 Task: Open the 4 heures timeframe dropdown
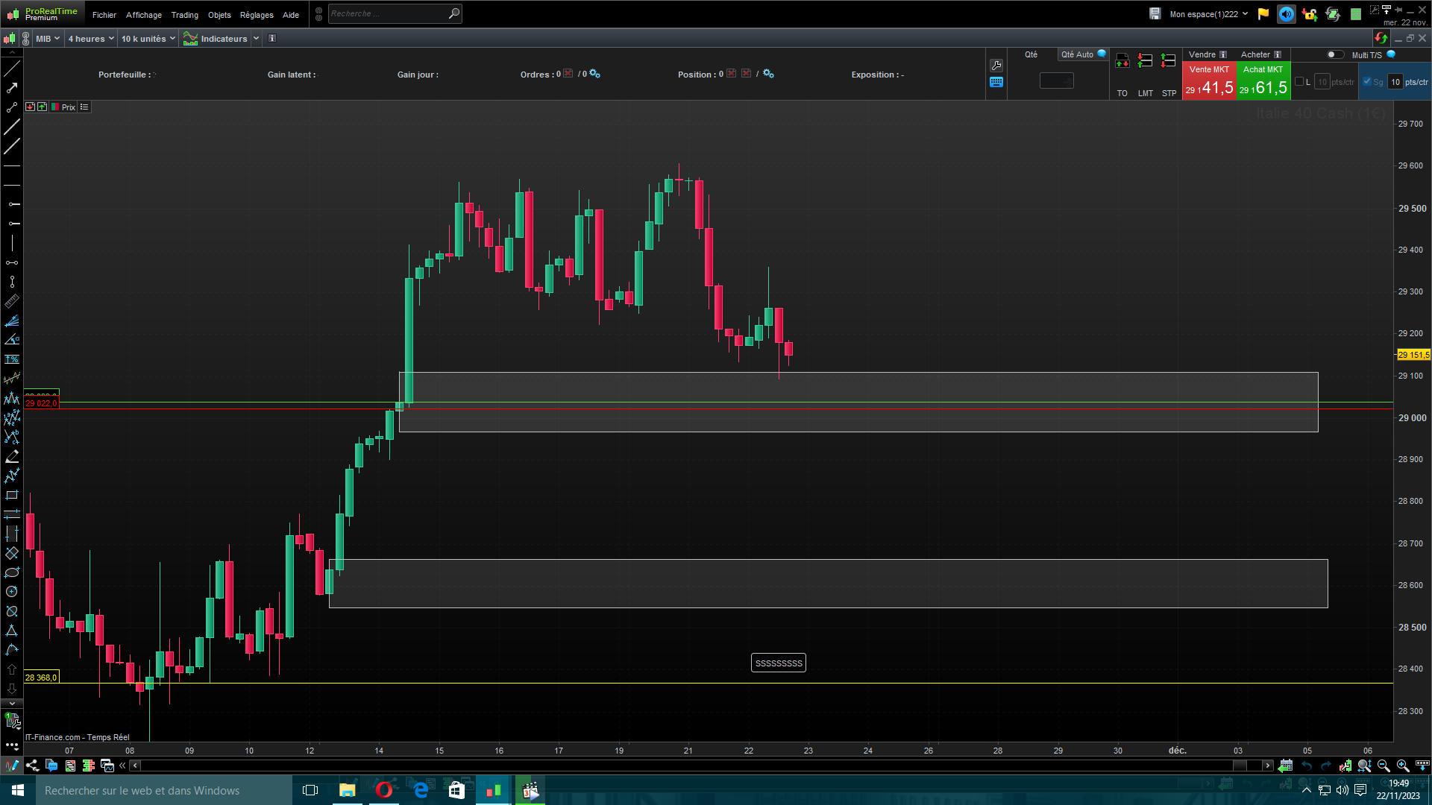(x=91, y=39)
